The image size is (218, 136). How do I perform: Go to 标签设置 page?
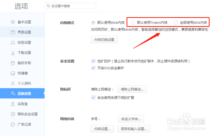point(22,42)
